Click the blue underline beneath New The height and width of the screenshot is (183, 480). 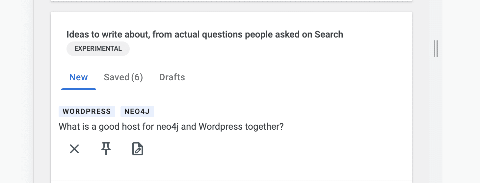coord(78,89)
